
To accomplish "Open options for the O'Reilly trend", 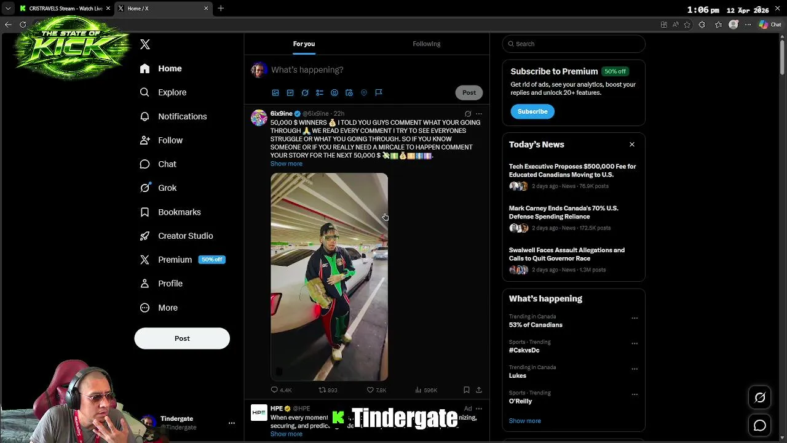I will pos(635,394).
